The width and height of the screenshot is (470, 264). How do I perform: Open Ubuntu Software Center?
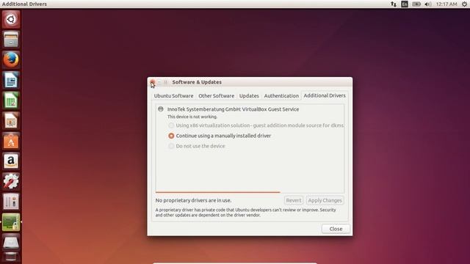pos(11,141)
